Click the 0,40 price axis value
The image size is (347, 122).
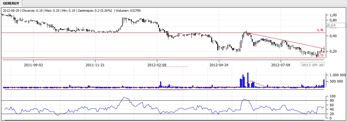333,36
